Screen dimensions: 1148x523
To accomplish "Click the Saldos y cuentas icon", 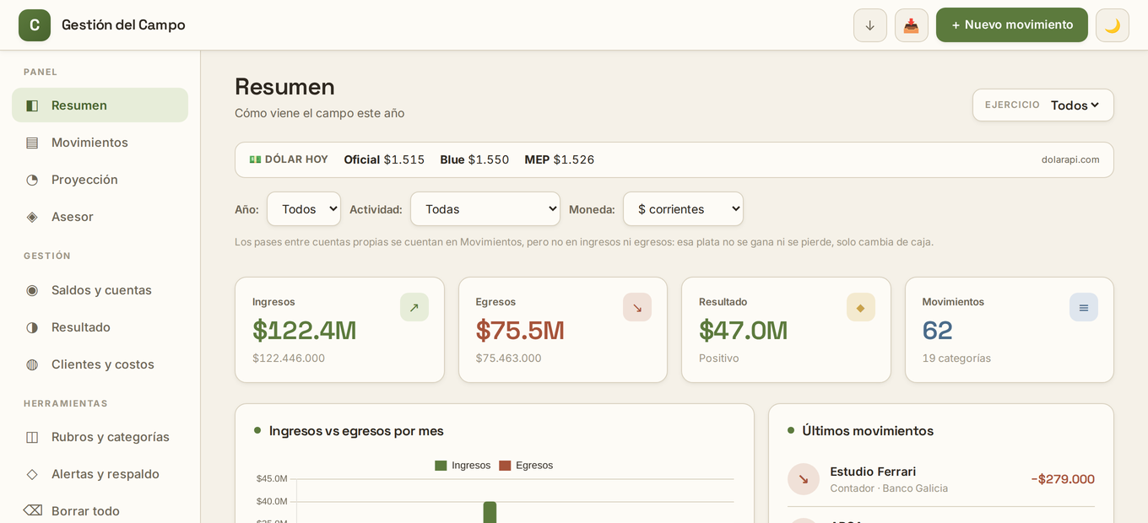I will 32,290.
